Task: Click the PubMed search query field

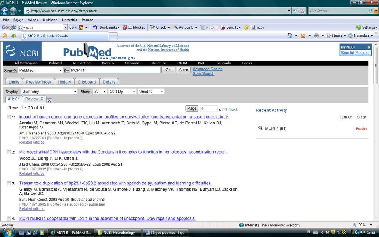Action: 115,70
